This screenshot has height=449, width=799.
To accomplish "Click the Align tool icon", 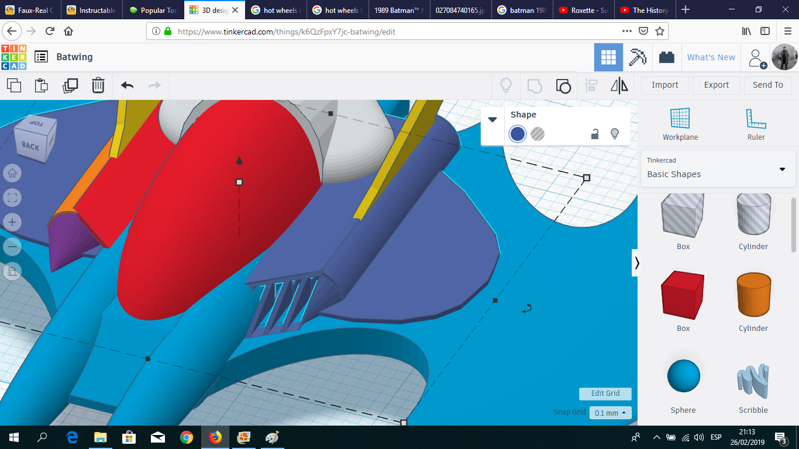I will (x=591, y=86).
